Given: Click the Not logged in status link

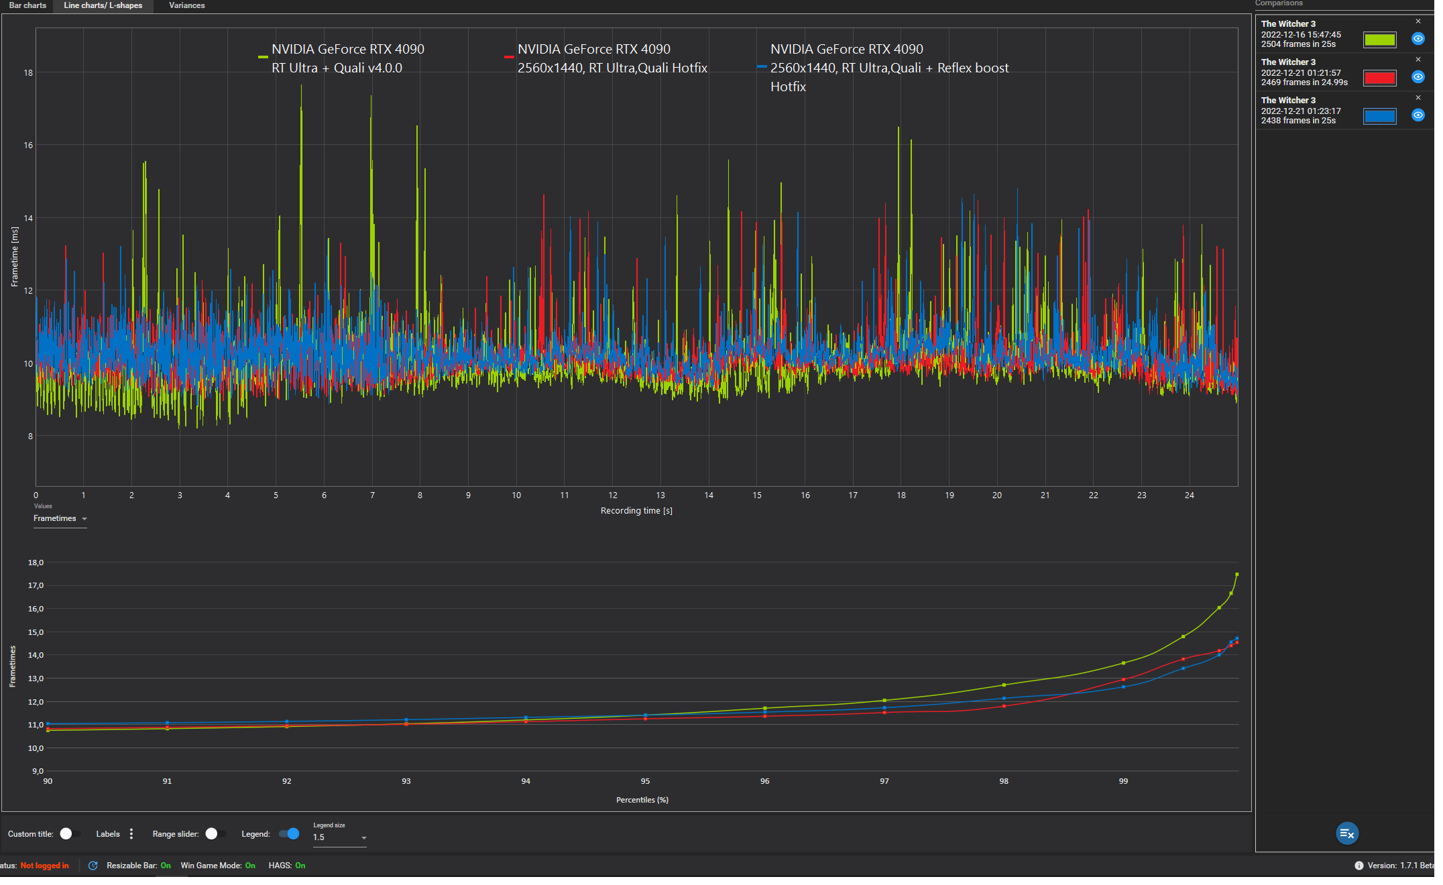Looking at the screenshot, I should click(44, 866).
